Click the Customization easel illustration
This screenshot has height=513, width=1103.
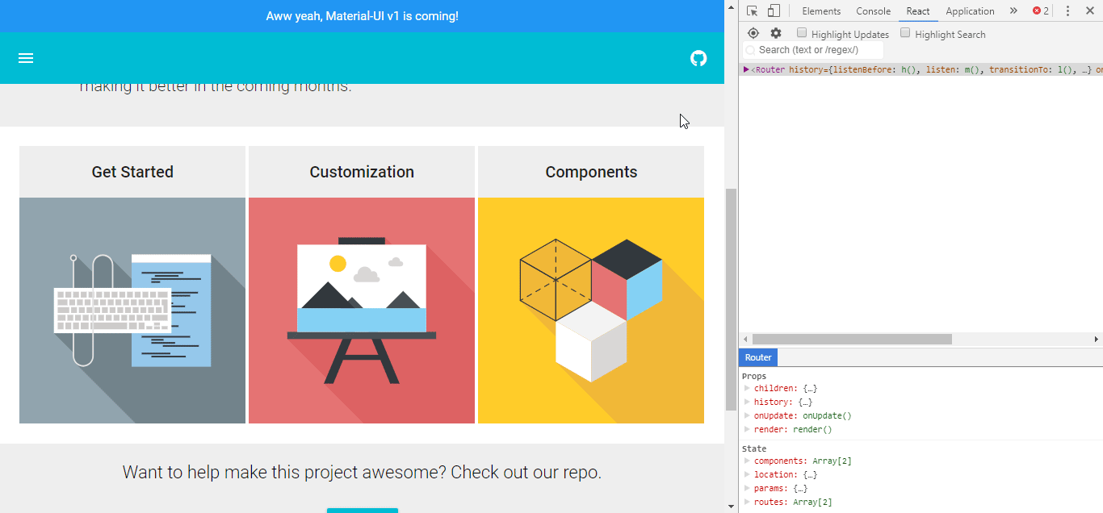tap(362, 311)
